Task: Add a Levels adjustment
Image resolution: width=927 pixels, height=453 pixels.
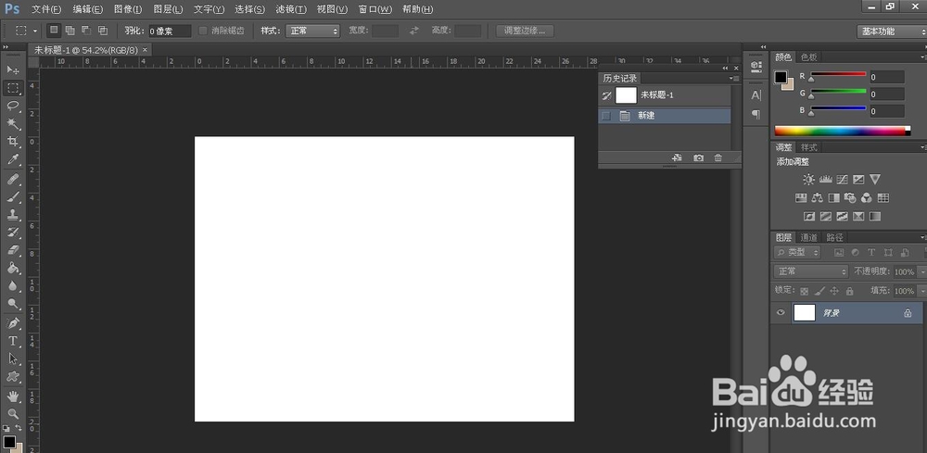Action: point(826,180)
